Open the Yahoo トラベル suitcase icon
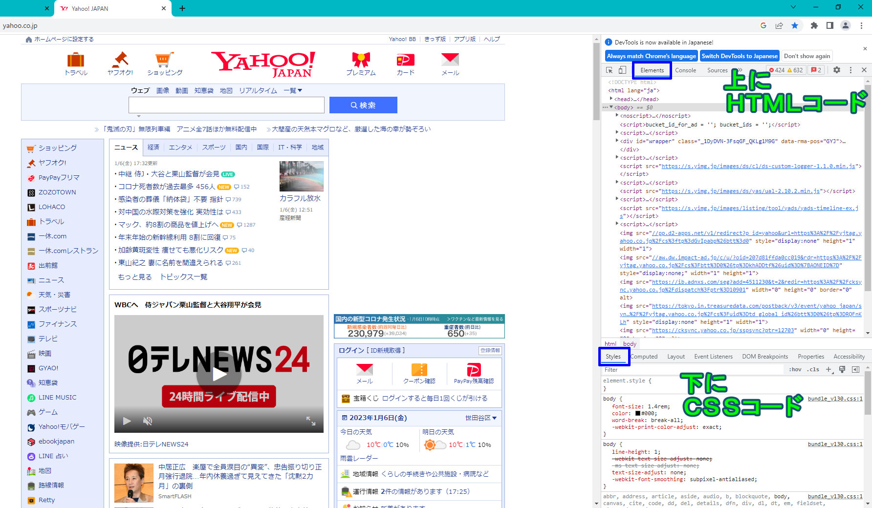 click(76, 60)
